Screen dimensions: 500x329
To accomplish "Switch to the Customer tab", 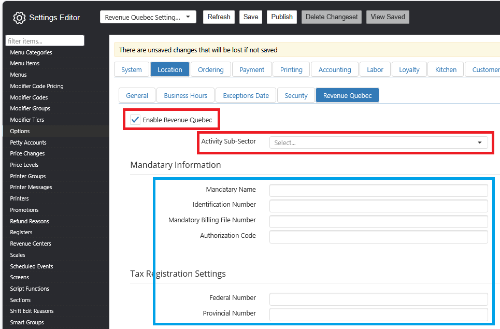I will (x=482, y=69).
